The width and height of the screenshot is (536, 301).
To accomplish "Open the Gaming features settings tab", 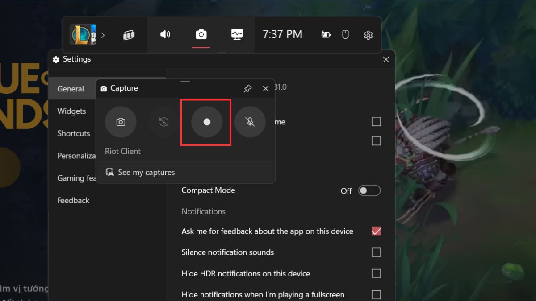I will (x=77, y=178).
